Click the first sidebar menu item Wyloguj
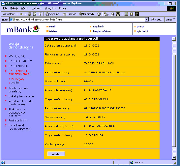 tap(16, 56)
